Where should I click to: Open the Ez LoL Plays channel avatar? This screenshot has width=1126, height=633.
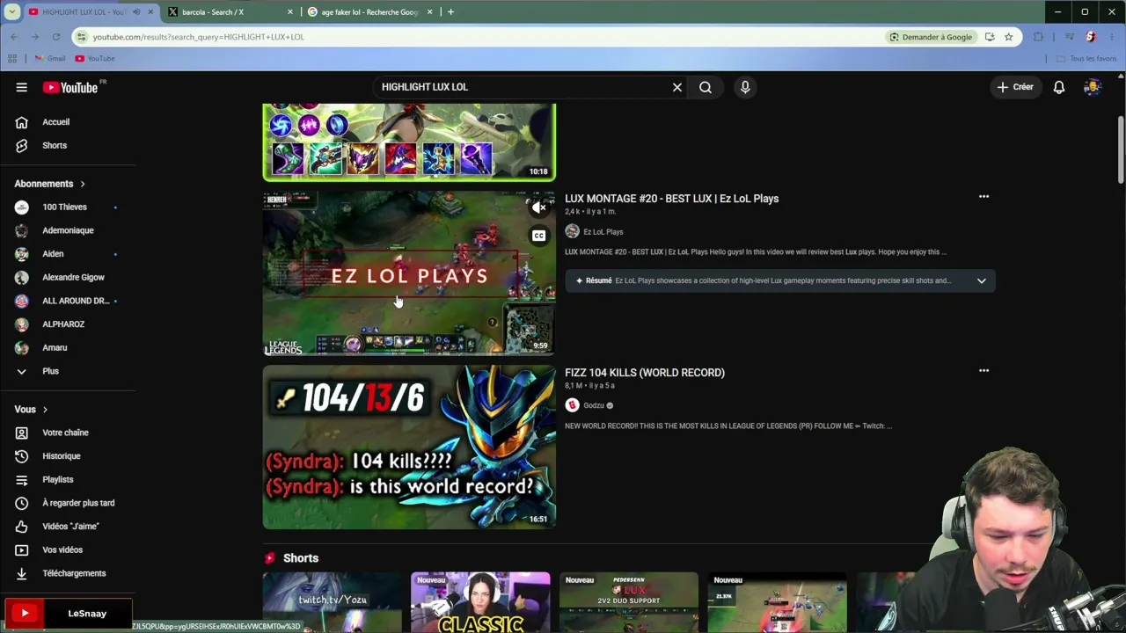pos(572,231)
